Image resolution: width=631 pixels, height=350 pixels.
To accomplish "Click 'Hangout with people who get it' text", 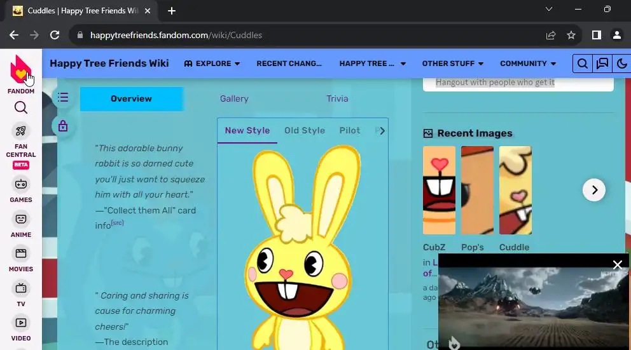I will tap(495, 83).
